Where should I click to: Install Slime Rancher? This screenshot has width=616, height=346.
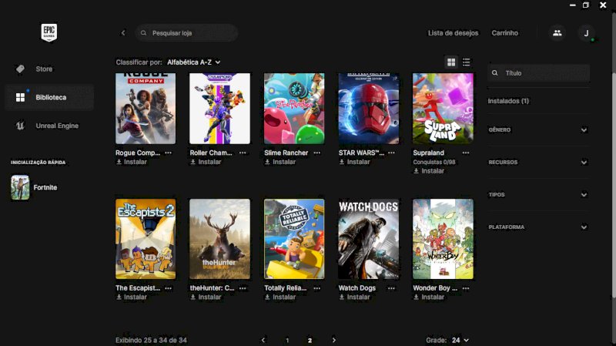tap(280, 162)
